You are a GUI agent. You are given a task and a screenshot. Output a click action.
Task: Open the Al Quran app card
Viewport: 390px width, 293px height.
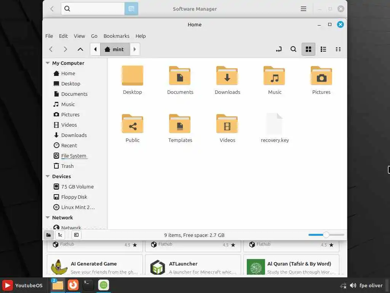point(291,265)
